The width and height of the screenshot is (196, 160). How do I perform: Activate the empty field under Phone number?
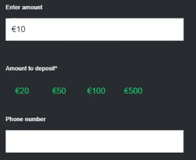[94, 141]
